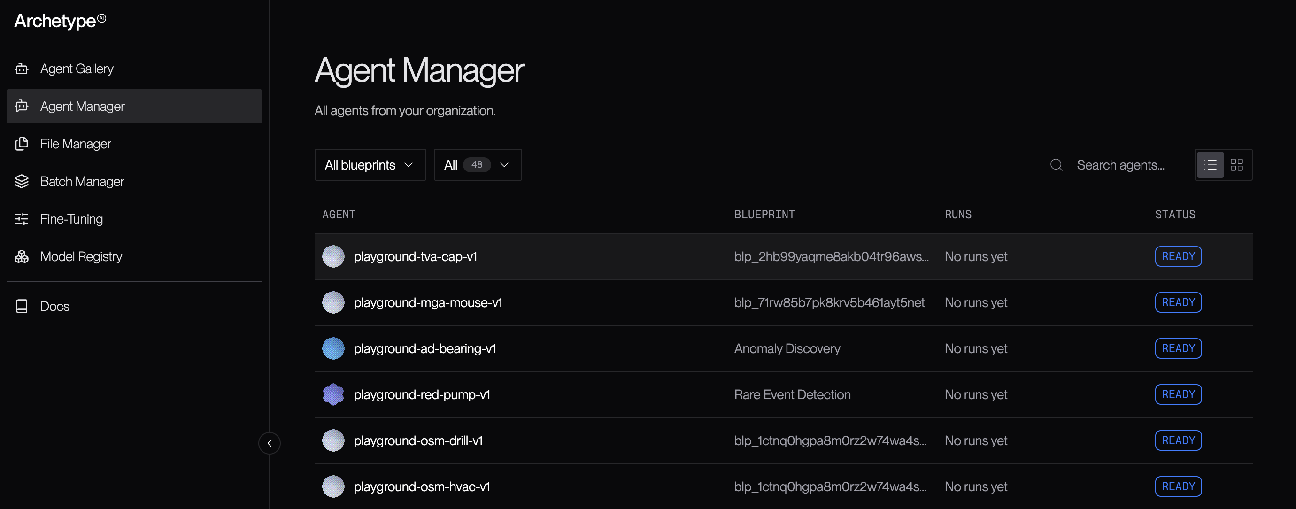Click the Fine-Tuning sliders icon
1296x509 pixels.
point(22,219)
